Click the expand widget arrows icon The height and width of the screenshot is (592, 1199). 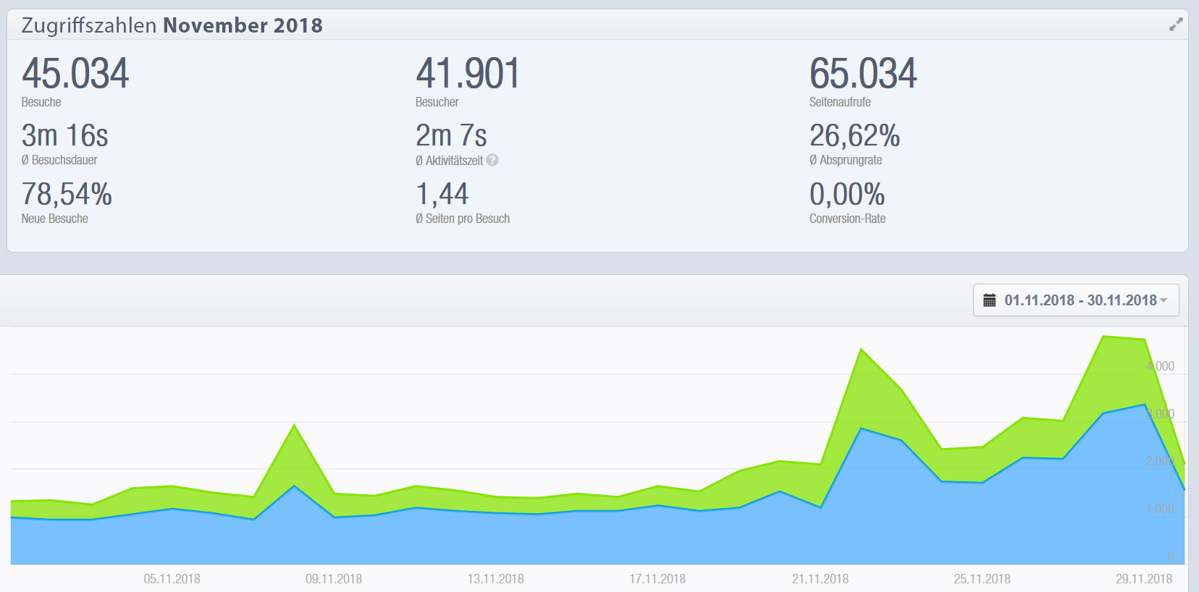[x=1176, y=25]
